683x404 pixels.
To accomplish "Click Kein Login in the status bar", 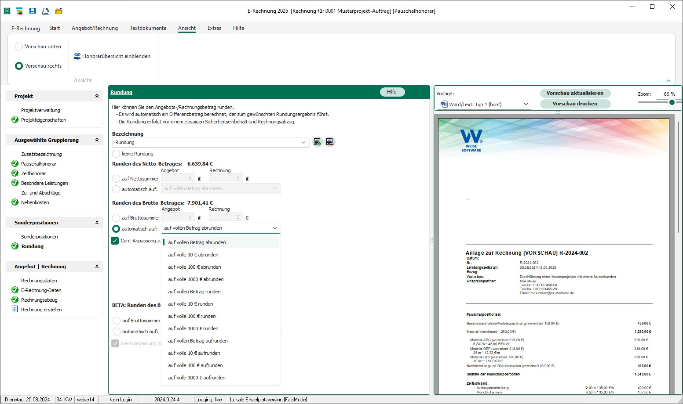I will 121,400.
